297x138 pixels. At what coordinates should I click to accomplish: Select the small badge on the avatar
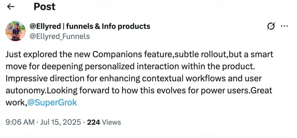coord(10,26)
